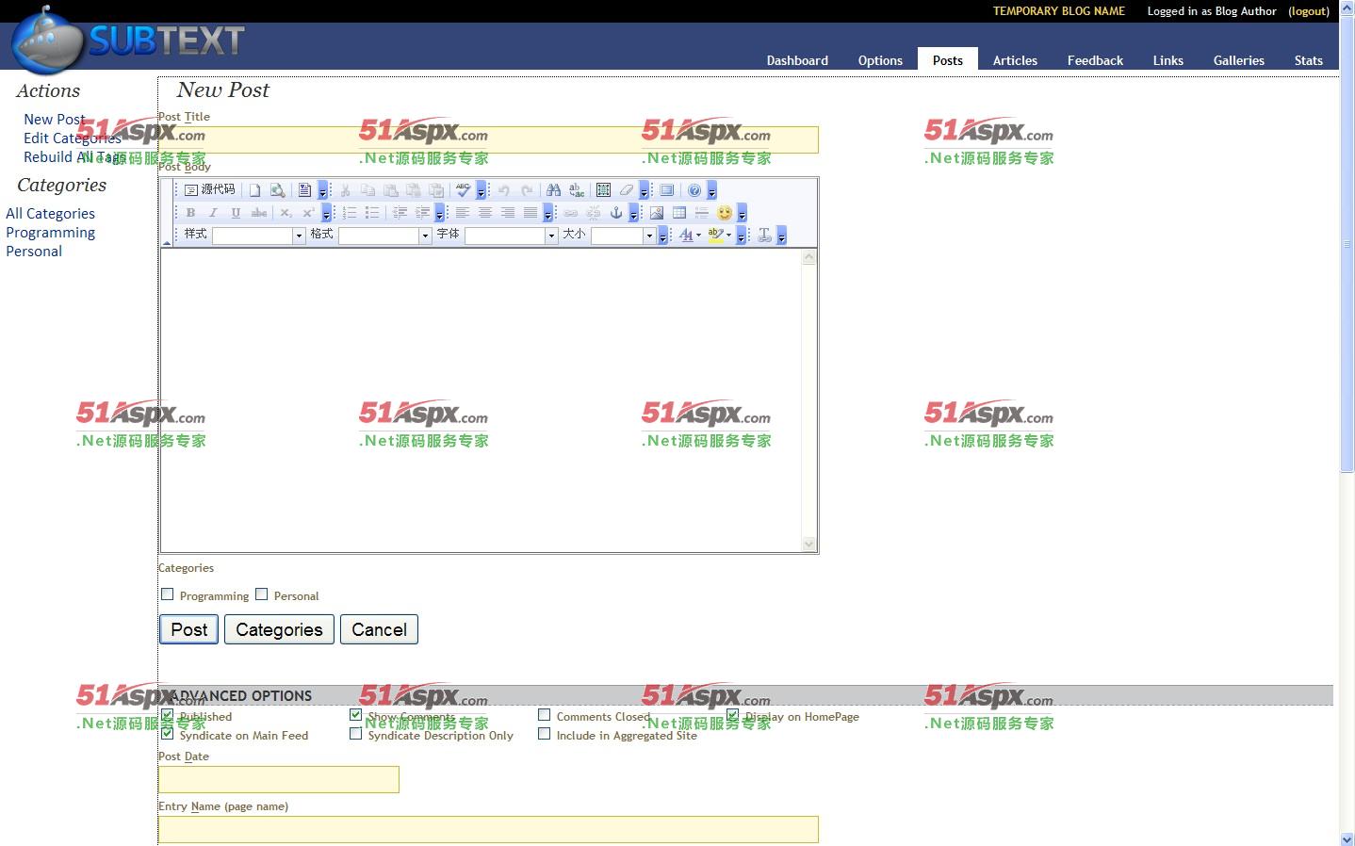This screenshot has height=846, width=1355.
Task: Toggle the Show Comments checkbox
Action: [x=356, y=715]
